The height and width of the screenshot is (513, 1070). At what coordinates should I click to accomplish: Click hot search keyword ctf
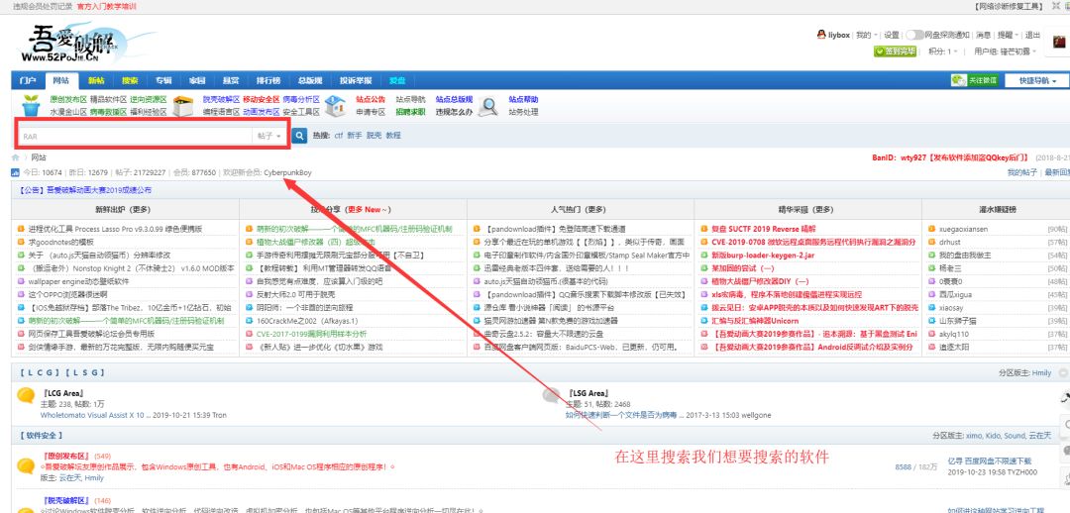tap(338, 135)
